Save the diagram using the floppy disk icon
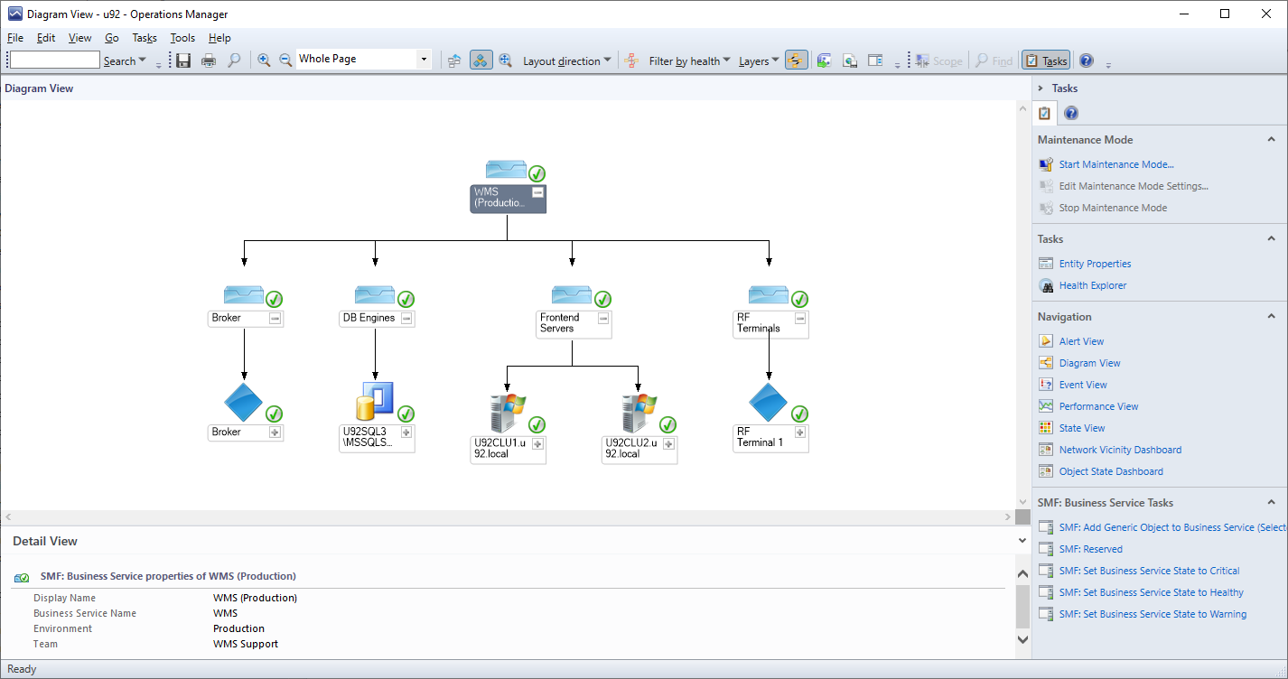 tap(183, 60)
